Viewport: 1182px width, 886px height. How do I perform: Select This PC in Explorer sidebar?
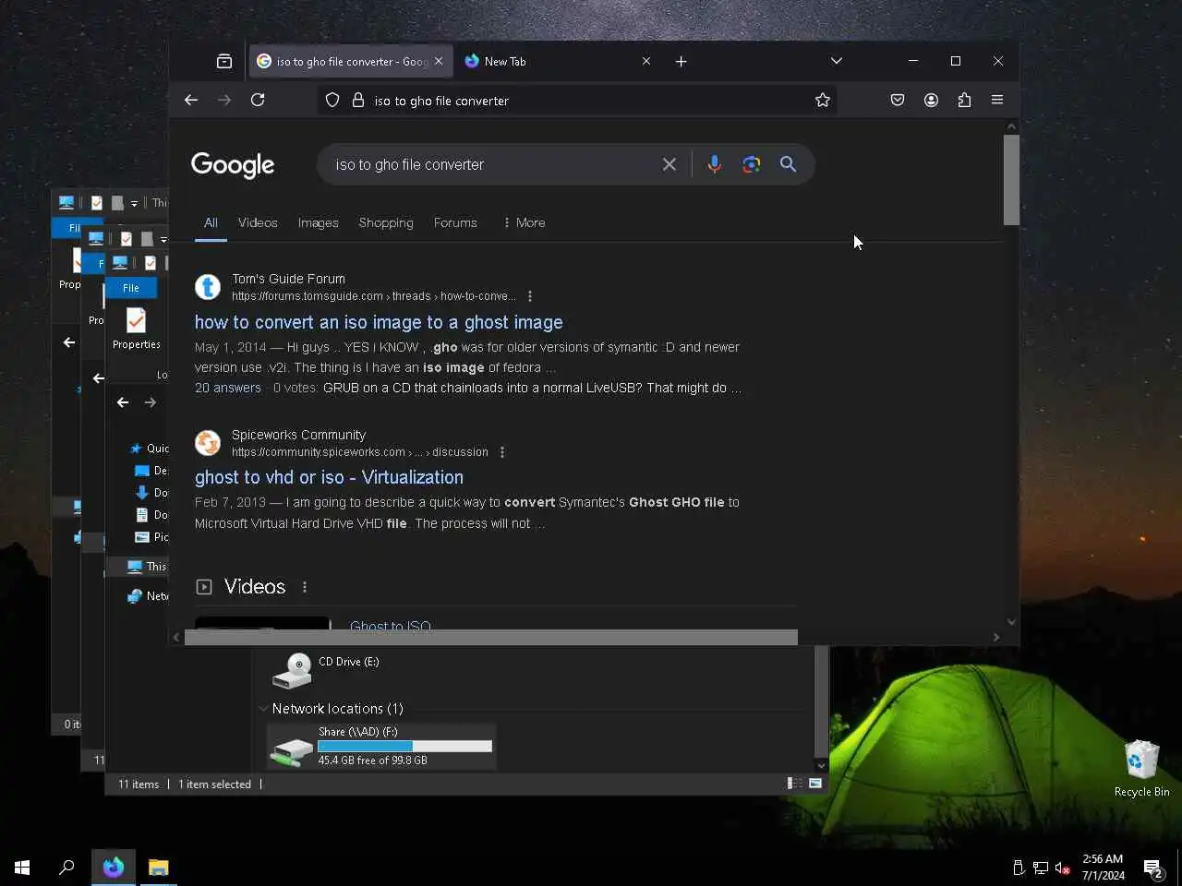pyautogui.click(x=148, y=567)
